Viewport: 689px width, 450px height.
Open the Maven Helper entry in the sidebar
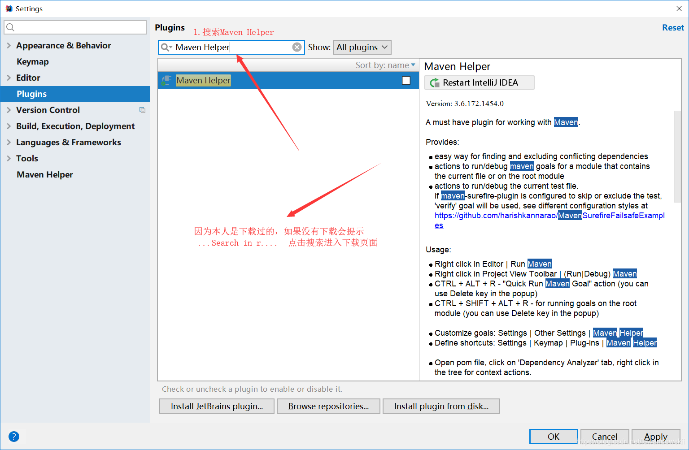[44, 174]
